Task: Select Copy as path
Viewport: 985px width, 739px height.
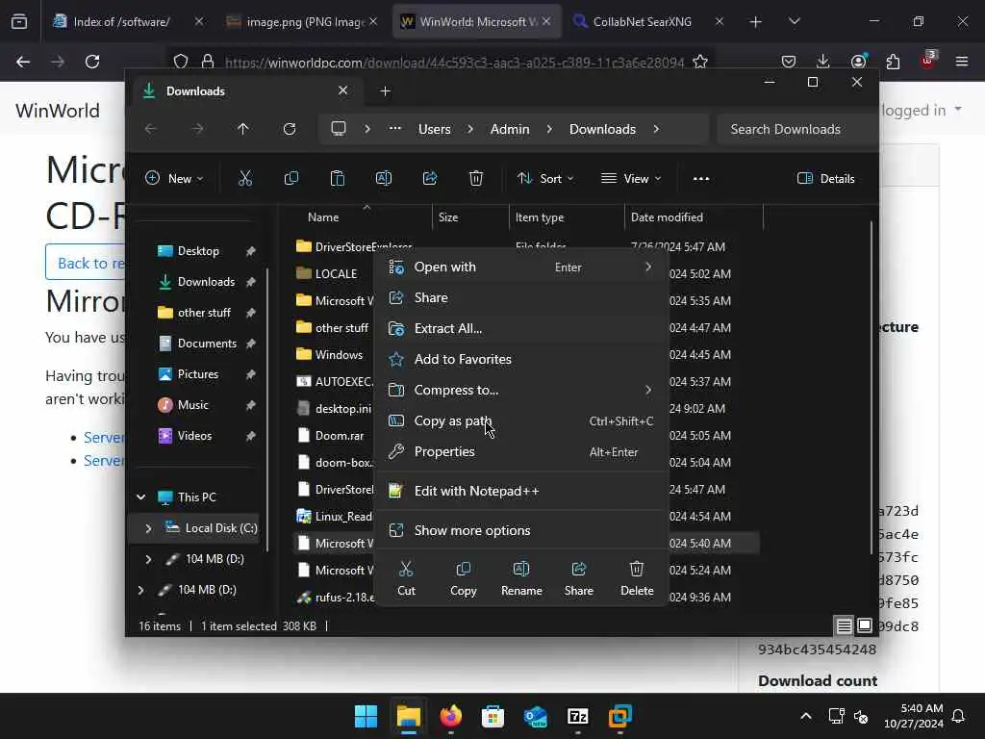Action: coord(520,421)
